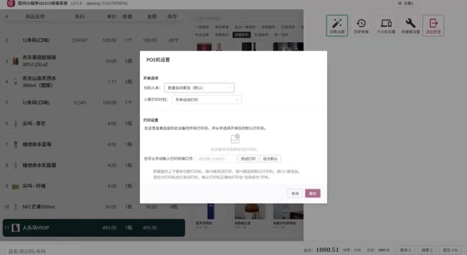Click product image of 农夫山泉天然水 row
Image resolution: width=467 pixels, height=255 pixels.
coord(16,82)
